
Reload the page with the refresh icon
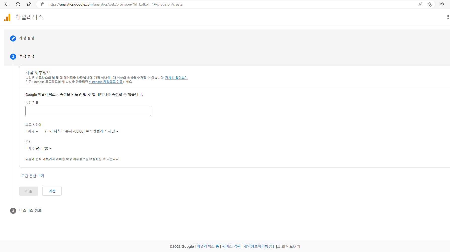(18, 4)
